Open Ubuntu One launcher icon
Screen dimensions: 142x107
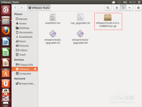6,84
